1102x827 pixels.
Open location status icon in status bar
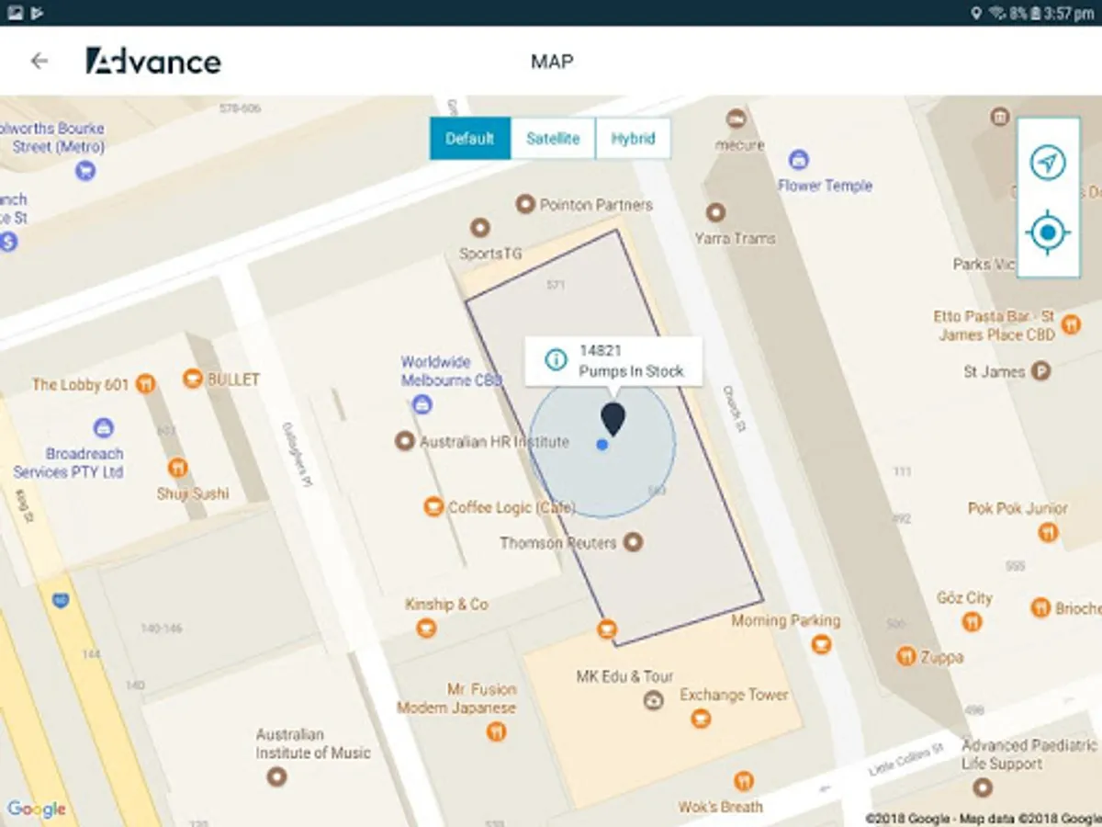[x=977, y=13]
